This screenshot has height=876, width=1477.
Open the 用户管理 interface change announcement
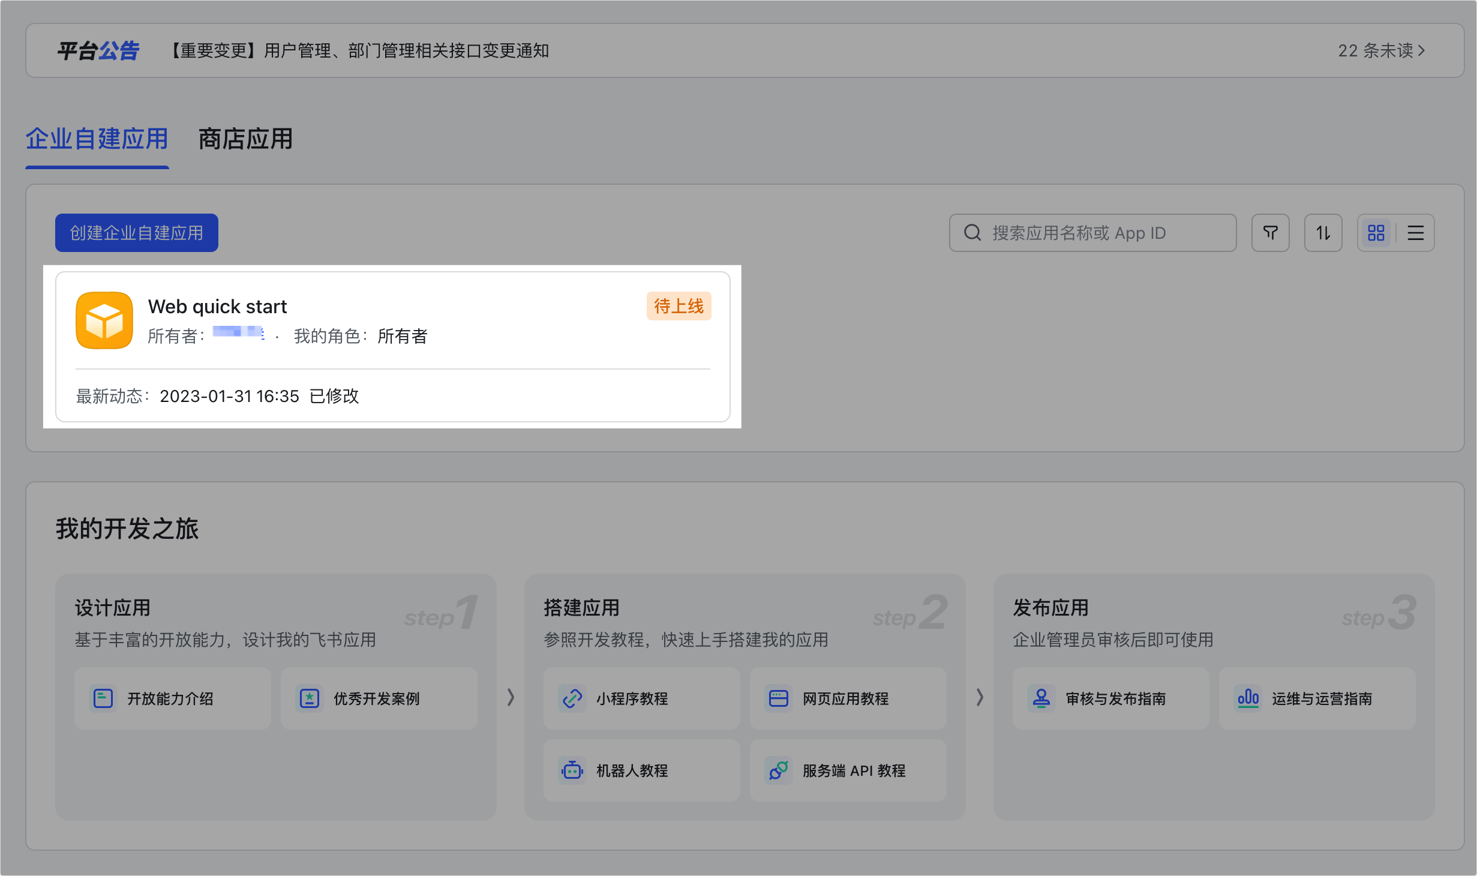pyautogui.click(x=360, y=51)
